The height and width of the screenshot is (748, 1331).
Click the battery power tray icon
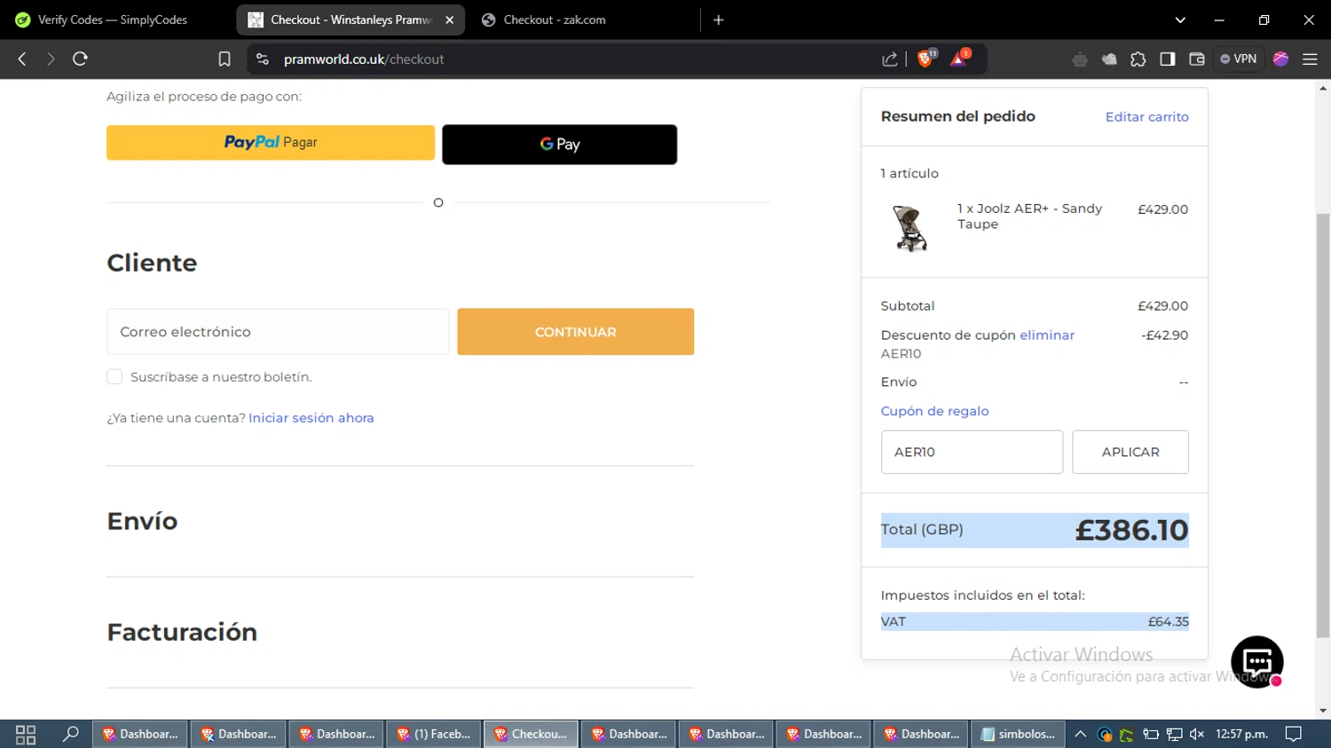click(x=1151, y=735)
